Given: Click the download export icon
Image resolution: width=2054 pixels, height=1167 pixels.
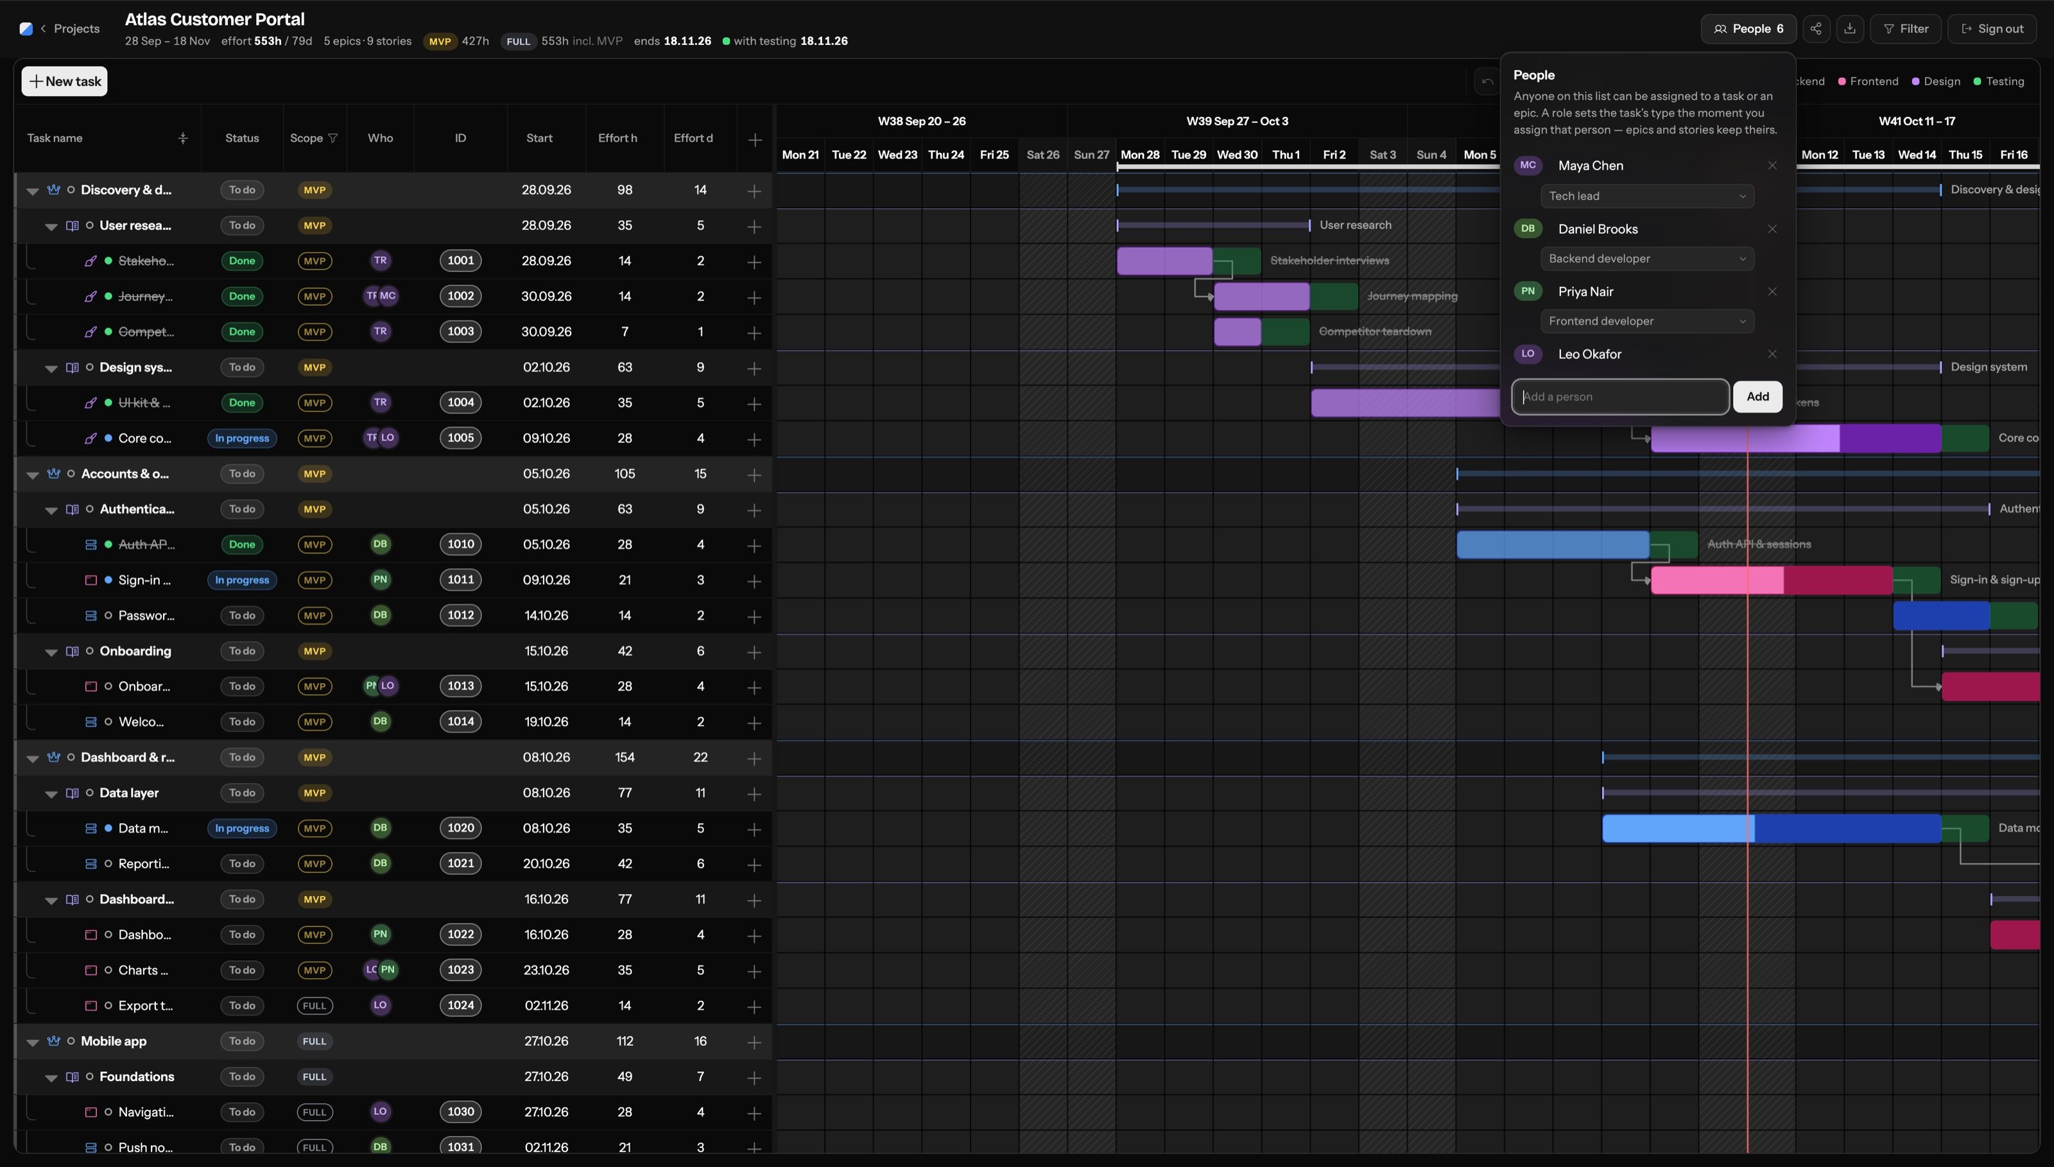Looking at the screenshot, I should [x=1850, y=29].
